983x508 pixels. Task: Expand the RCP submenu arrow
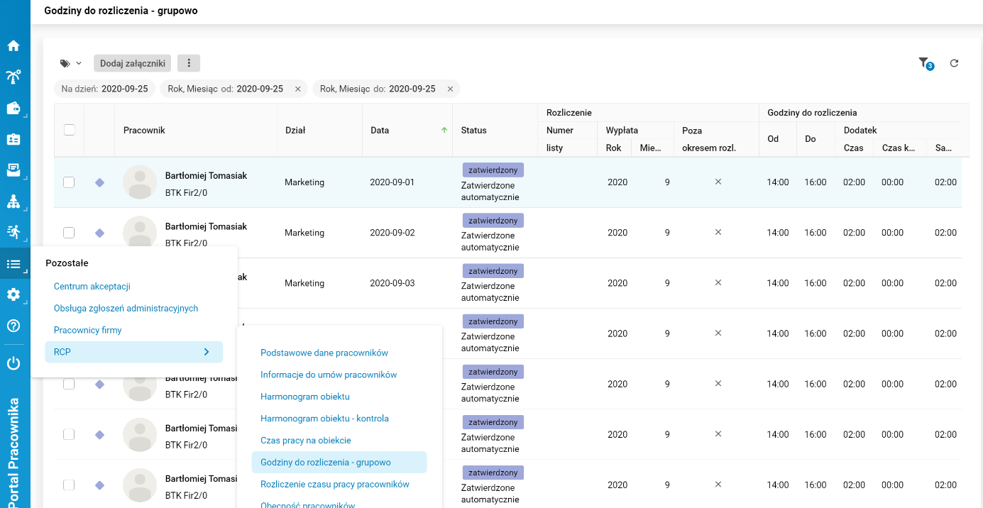click(206, 352)
